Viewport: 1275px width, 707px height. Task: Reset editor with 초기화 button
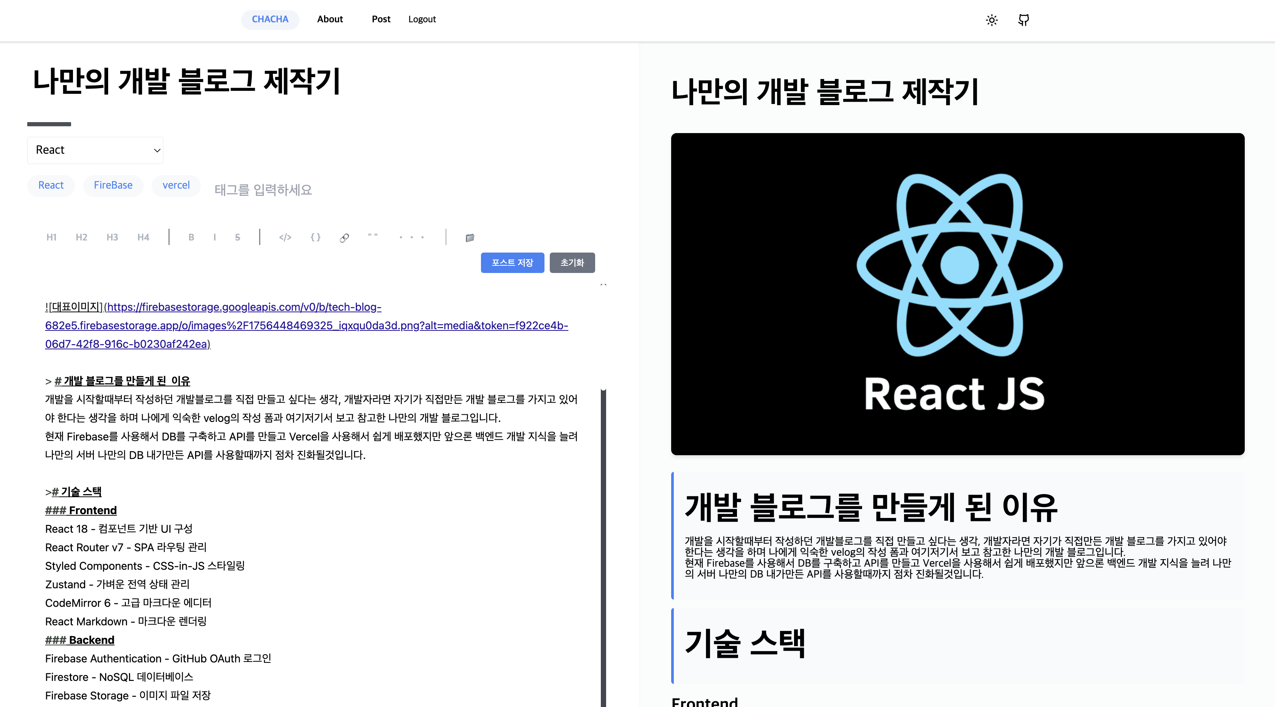pyautogui.click(x=572, y=263)
